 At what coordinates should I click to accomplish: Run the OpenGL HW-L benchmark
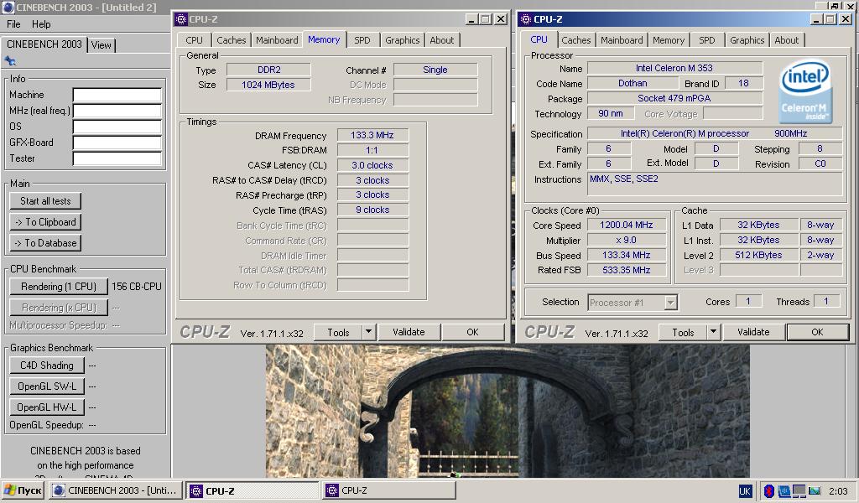[x=47, y=407]
